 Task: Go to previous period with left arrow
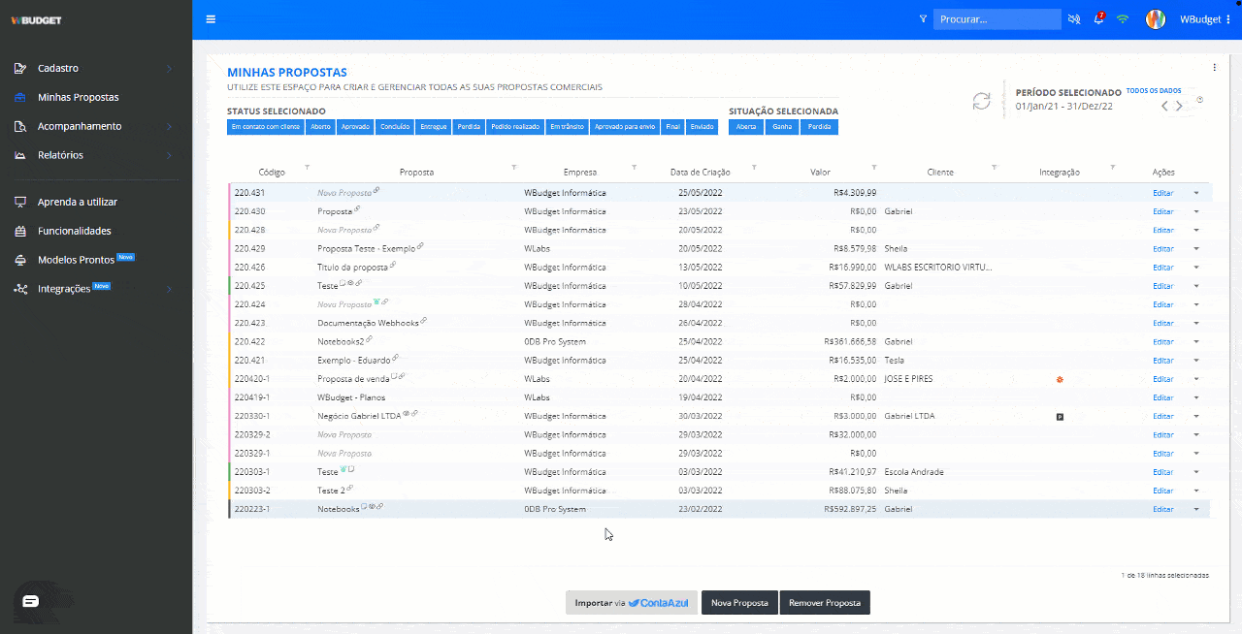tap(1165, 106)
